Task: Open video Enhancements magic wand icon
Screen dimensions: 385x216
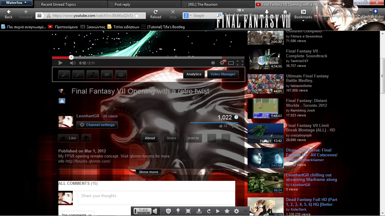Action: click(78, 74)
